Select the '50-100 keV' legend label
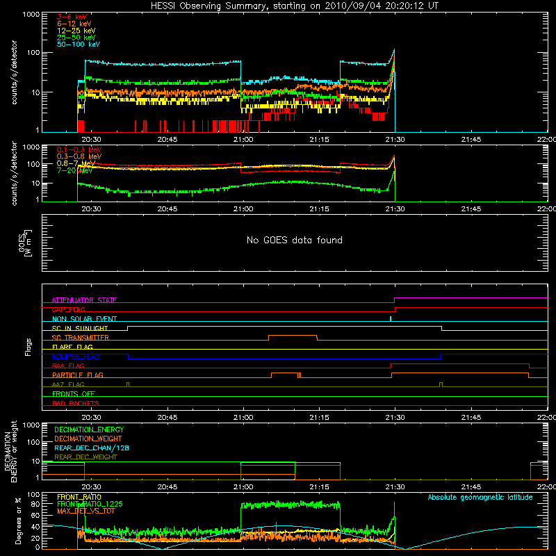The height and width of the screenshot is (556, 556). [x=79, y=44]
